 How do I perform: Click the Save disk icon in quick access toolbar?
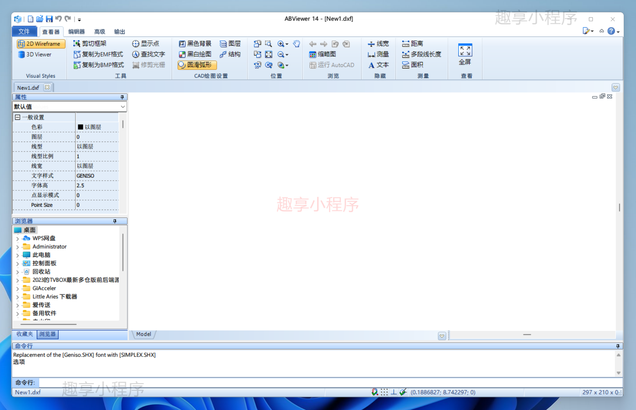(x=49, y=19)
